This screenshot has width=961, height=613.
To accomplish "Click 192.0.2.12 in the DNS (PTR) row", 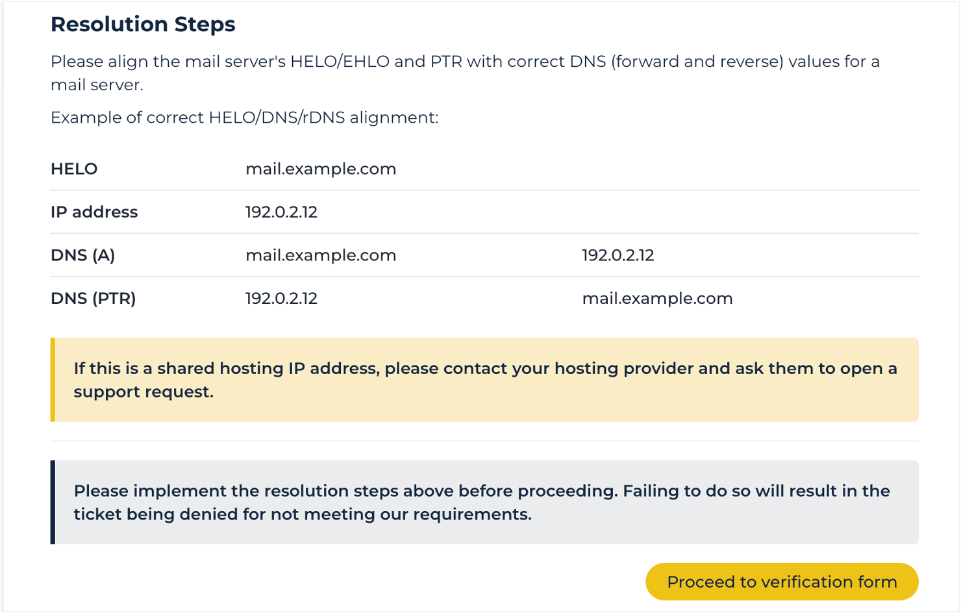I will point(281,299).
